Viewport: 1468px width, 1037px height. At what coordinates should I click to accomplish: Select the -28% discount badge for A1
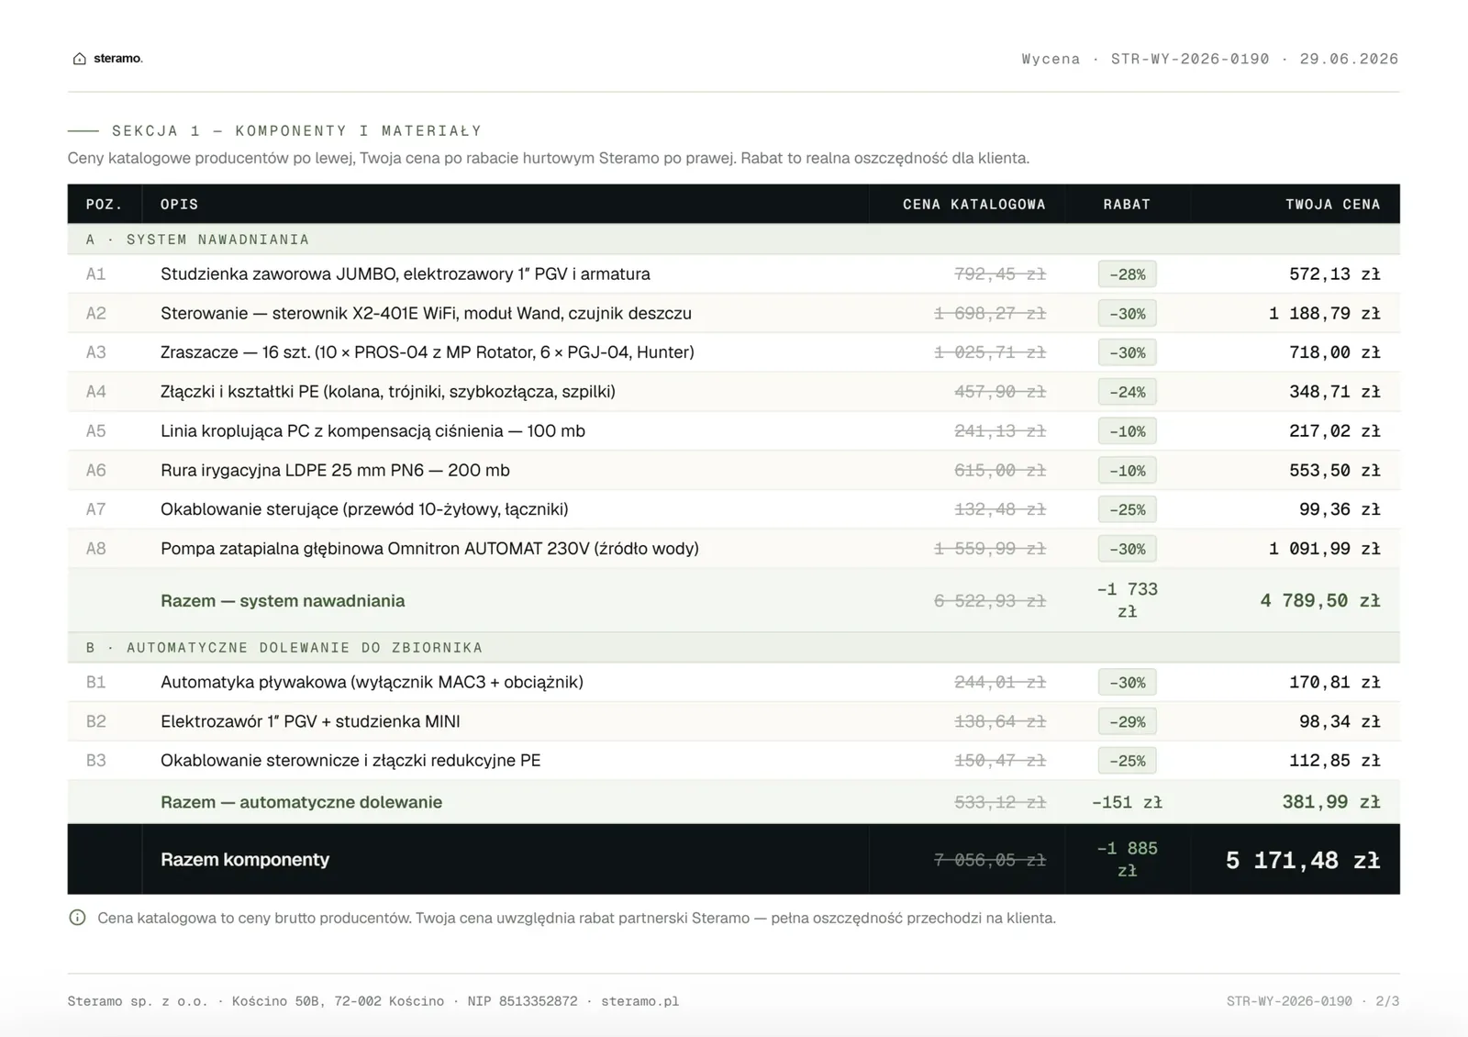(x=1127, y=274)
